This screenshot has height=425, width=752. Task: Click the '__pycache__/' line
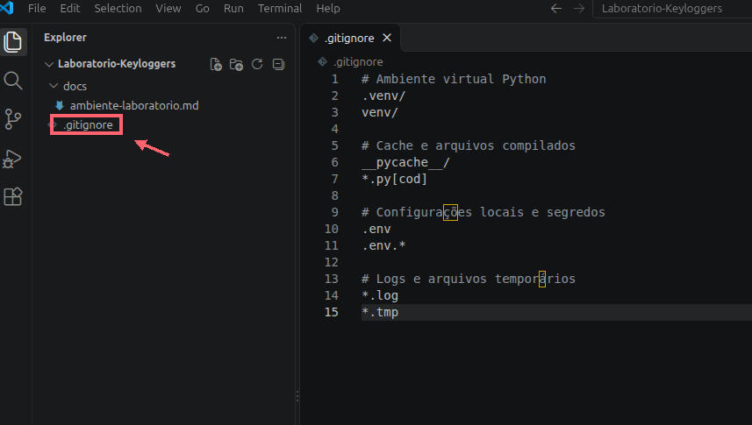coord(405,162)
